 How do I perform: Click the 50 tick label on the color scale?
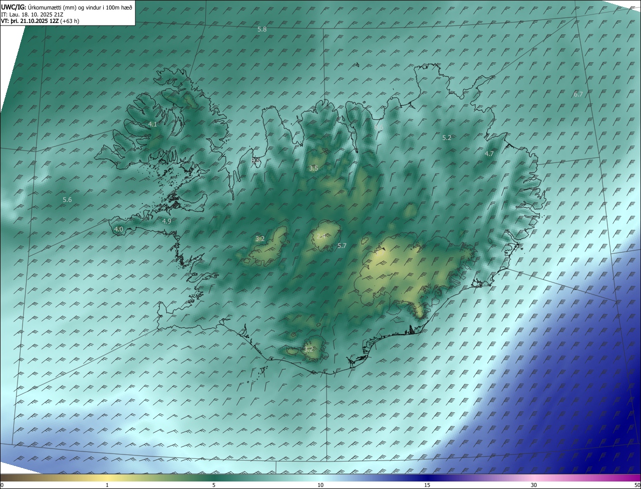[x=637, y=485]
